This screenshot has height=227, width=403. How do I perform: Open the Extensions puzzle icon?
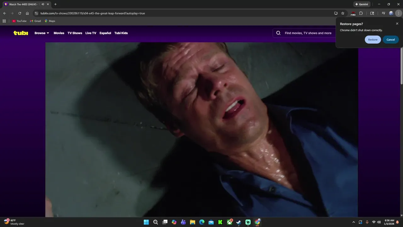click(361, 13)
